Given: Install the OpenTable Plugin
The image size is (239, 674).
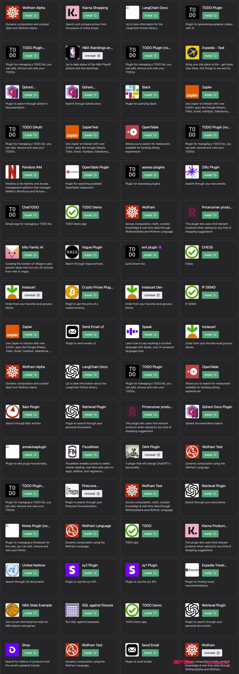Looking at the screenshot, I should coord(90,175).
